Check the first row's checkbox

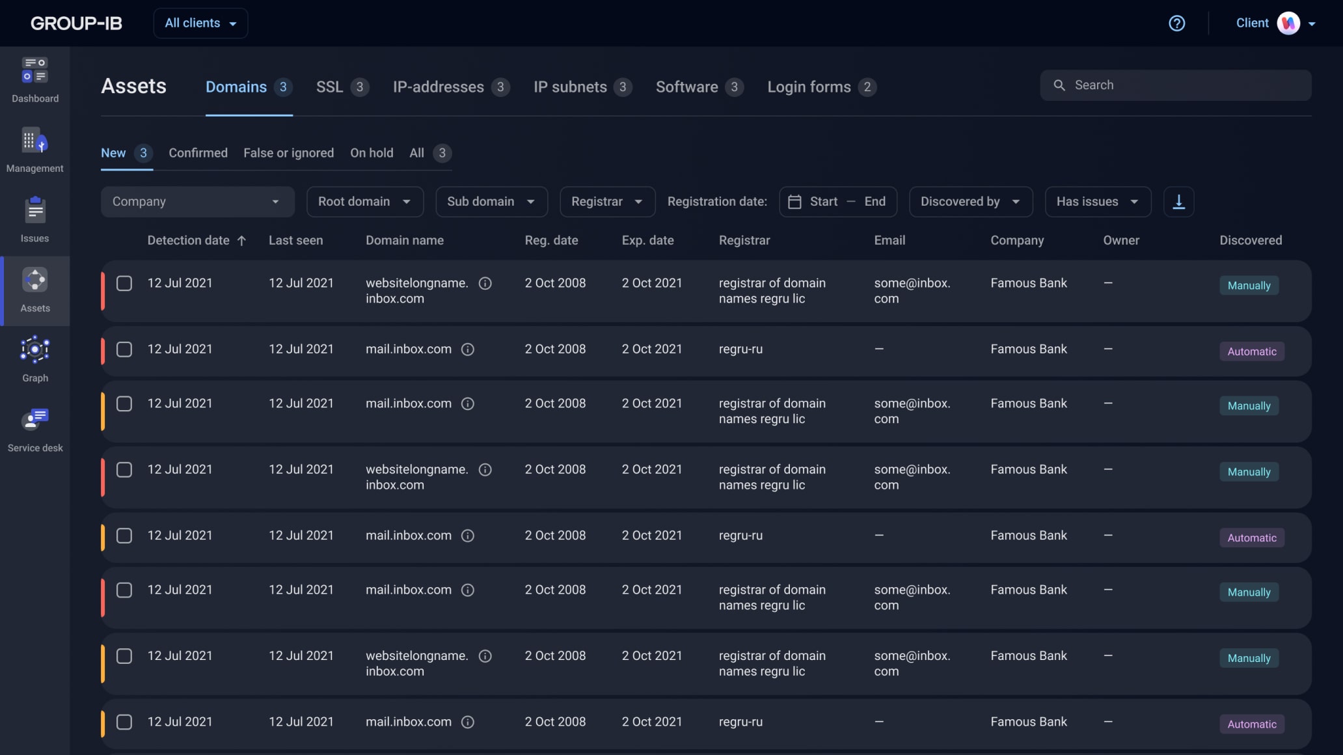[x=124, y=283]
